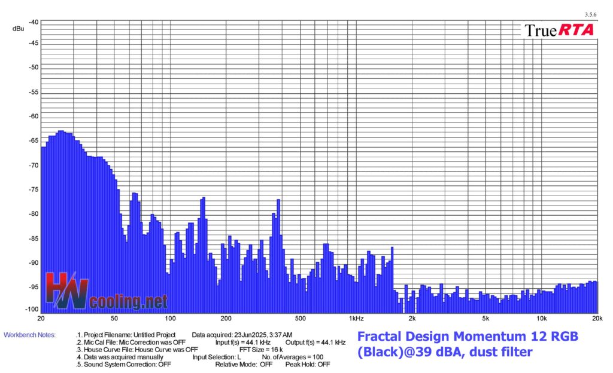Click the 2k label on frequency axis
Screen dimensions: 613x373
[x=412, y=319]
